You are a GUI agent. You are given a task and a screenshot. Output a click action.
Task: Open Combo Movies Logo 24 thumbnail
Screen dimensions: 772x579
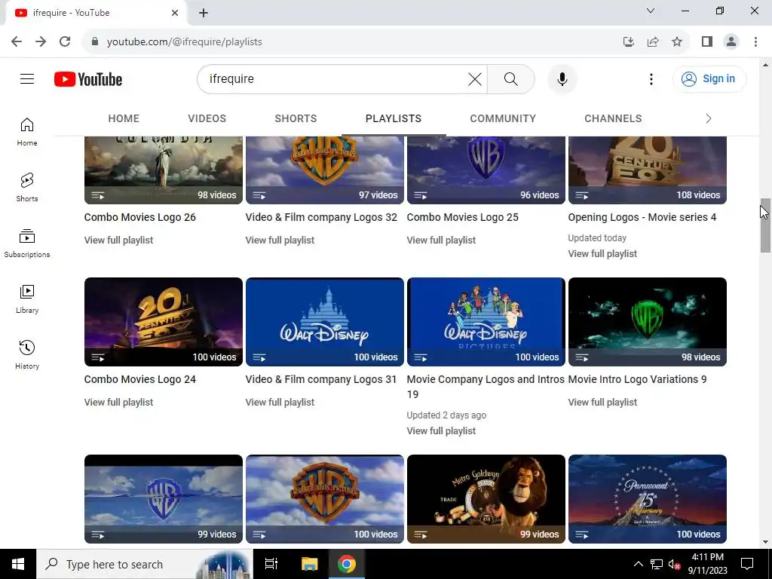[164, 321]
